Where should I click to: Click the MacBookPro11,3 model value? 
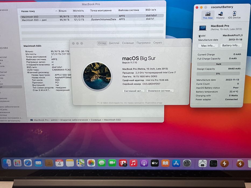(x=233, y=35)
